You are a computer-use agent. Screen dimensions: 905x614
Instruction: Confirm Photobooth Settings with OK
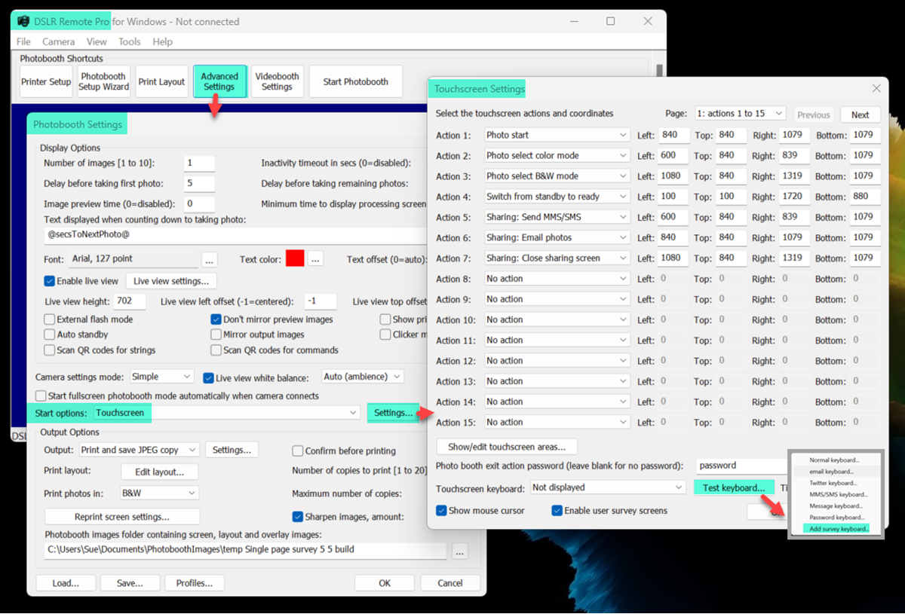coord(385,582)
